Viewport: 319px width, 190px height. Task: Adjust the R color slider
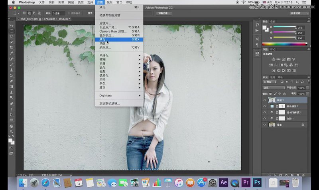[284, 27]
